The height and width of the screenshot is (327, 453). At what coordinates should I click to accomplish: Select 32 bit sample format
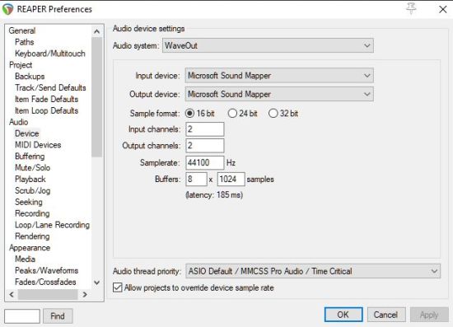tap(283, 113)
